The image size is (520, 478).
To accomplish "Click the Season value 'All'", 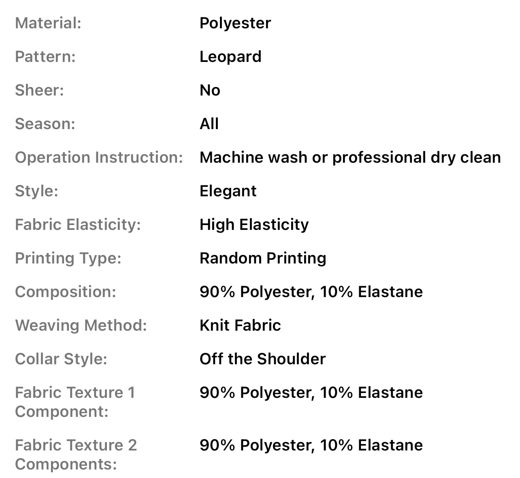I will pyautogui.click(x=209, y=124).
